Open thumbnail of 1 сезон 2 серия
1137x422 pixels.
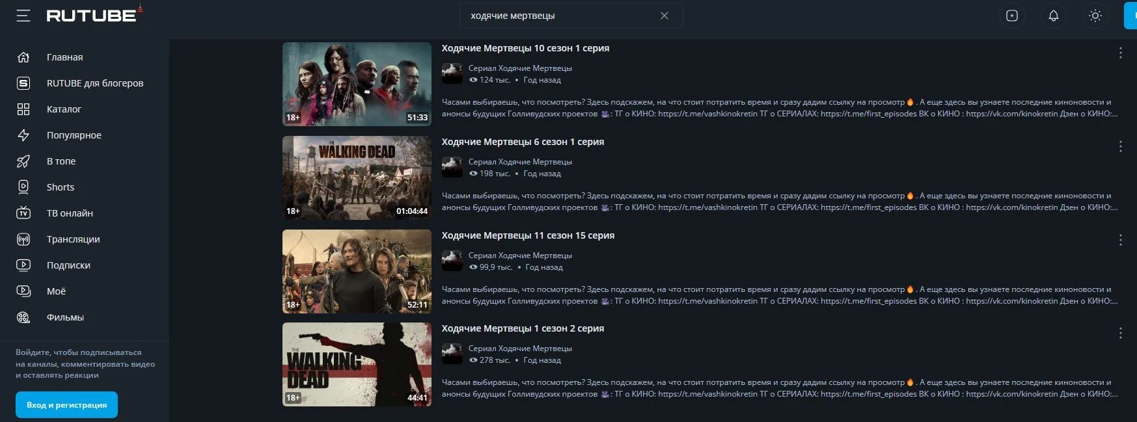pos(357,365)
